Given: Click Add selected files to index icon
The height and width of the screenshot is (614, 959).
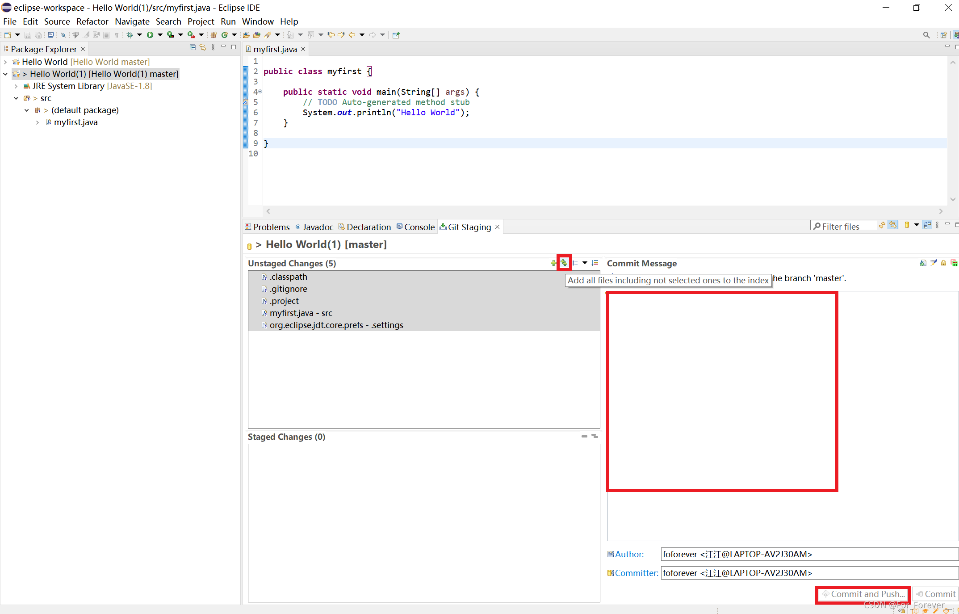Looking at the screenshot, I should [553, 263].
